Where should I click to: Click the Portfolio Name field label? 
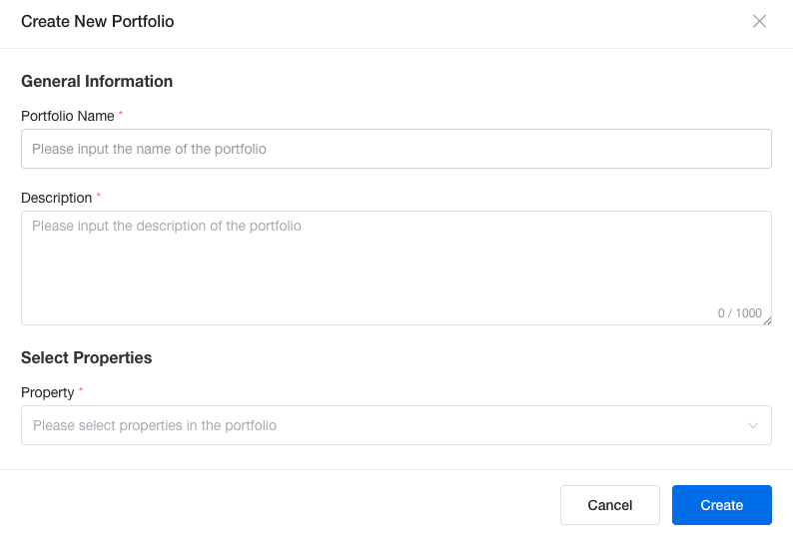(68, 116)
